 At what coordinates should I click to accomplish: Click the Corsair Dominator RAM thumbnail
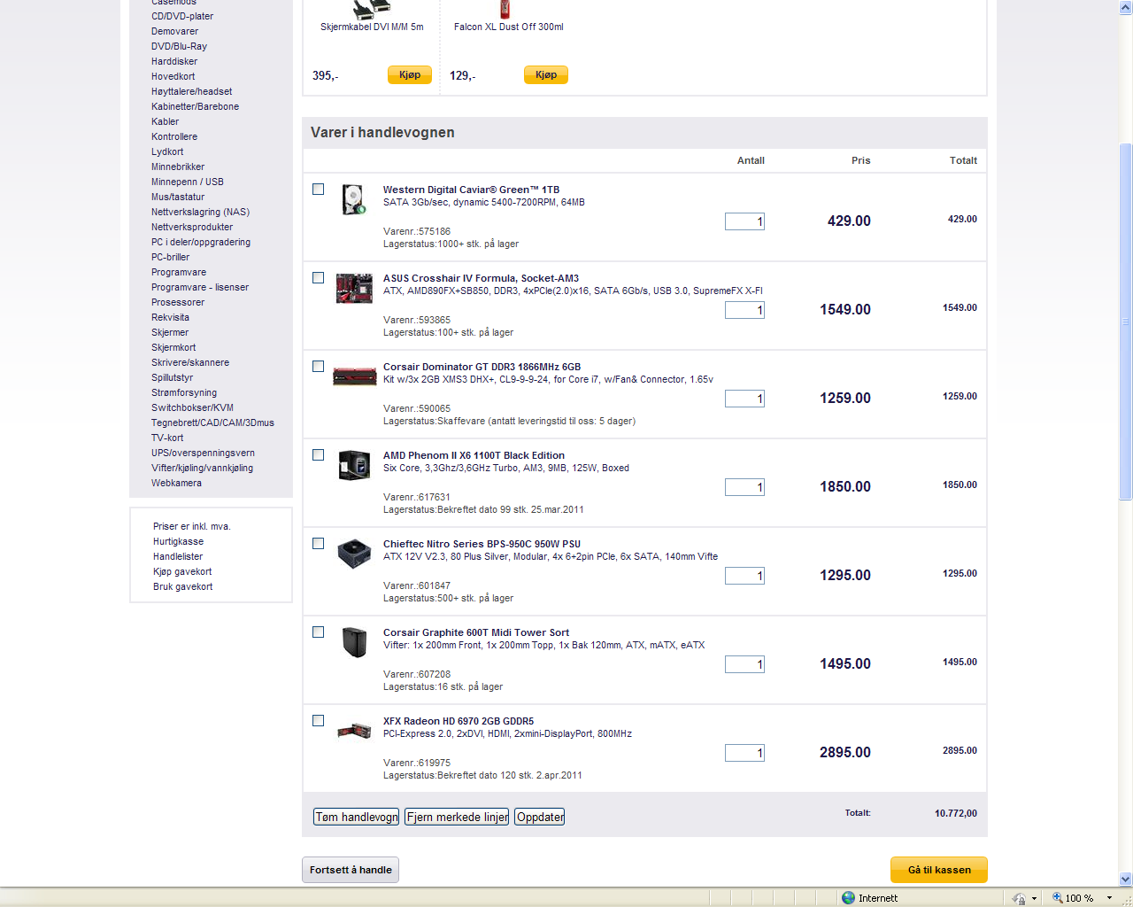(x=355, y=377)
